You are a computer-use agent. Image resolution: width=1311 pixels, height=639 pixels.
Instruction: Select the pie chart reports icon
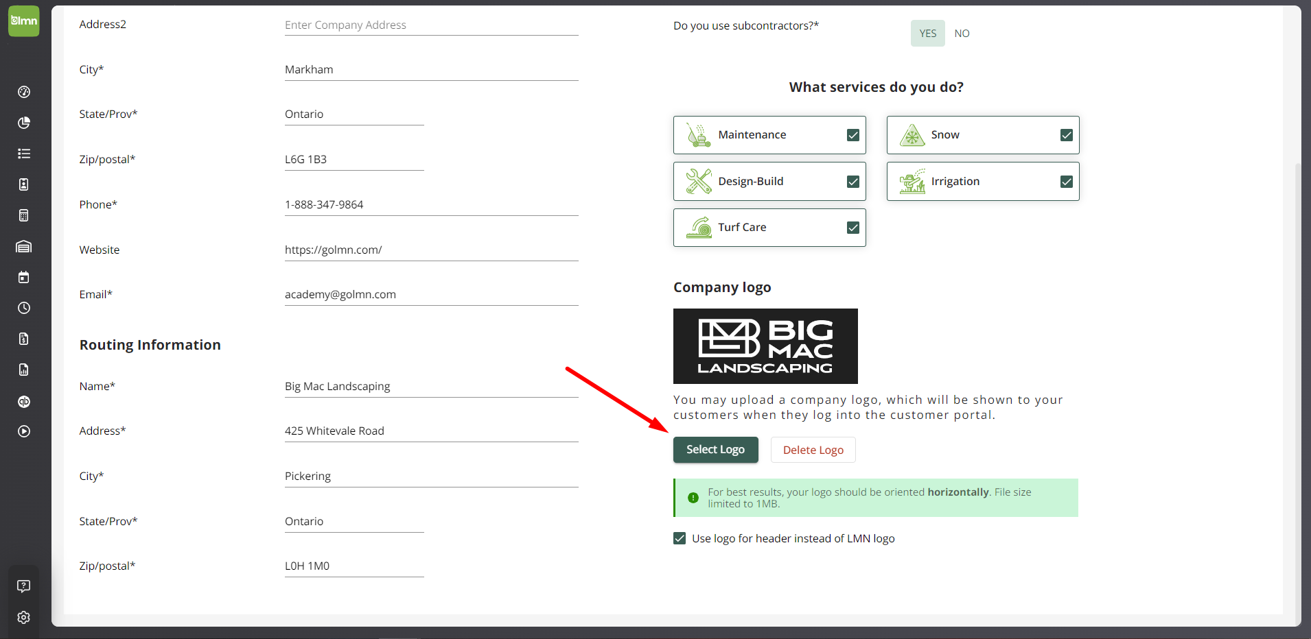click(24, 123)
